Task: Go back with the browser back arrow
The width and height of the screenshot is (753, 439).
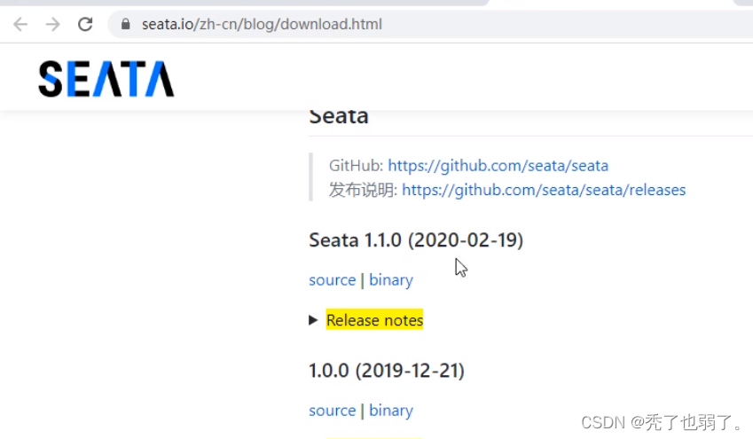Action: click(x=20, y=24)
